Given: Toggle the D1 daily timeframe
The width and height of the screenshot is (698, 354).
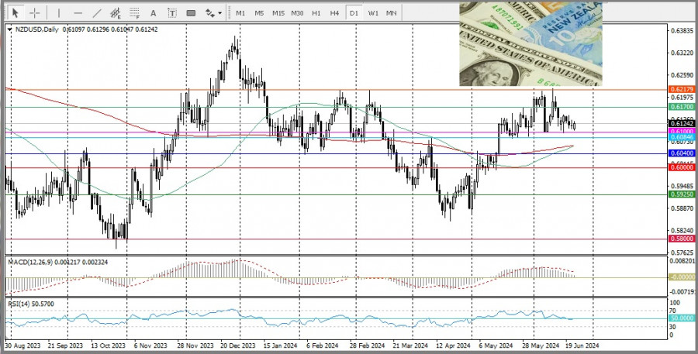Looking at the screenshot, I should point(354,12).
